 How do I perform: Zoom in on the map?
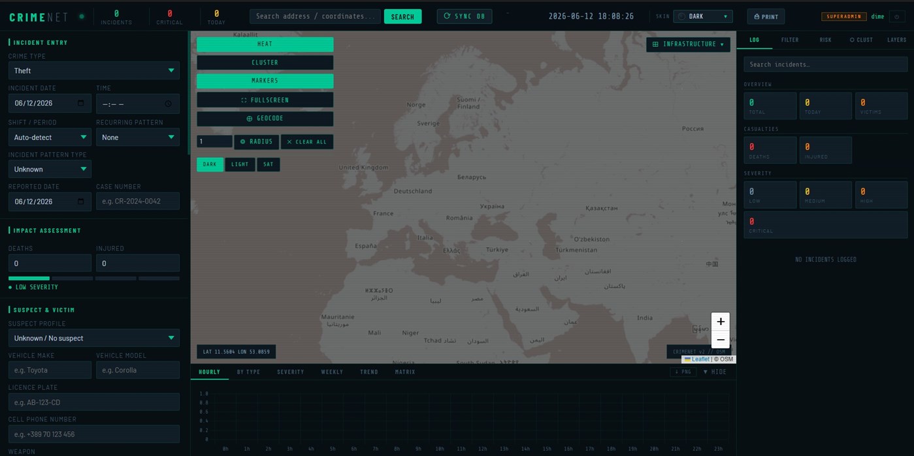(x=720, y=322)
